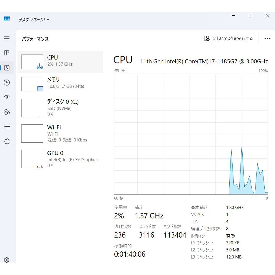Switch to the Users page icon
Image resolution: width=275 pixels, height=275 pixels.
[x=7, y=112]
